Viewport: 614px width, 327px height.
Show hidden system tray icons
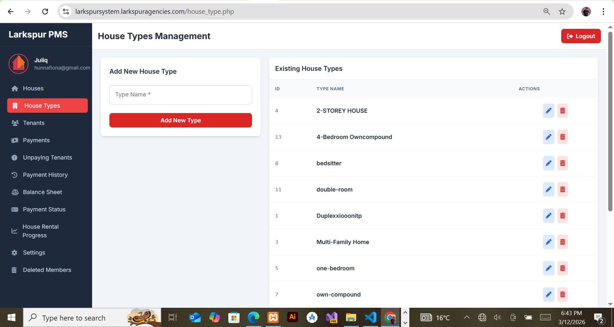pyautogui.click(x=467, y=317)
